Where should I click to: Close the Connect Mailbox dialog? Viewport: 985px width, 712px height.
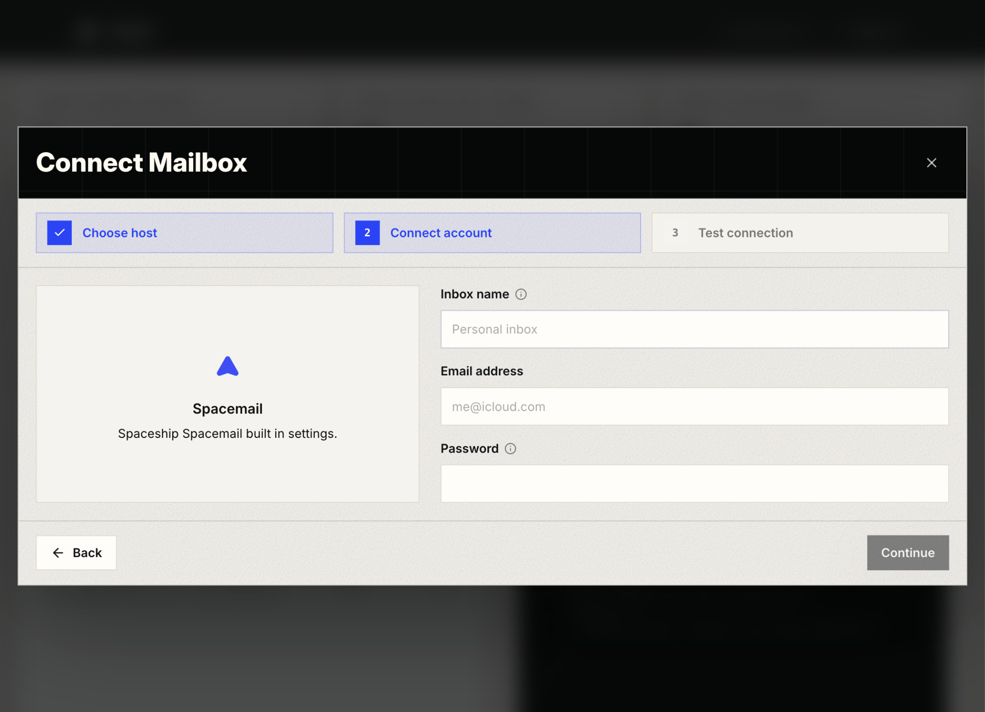click(x=931, y=163)
